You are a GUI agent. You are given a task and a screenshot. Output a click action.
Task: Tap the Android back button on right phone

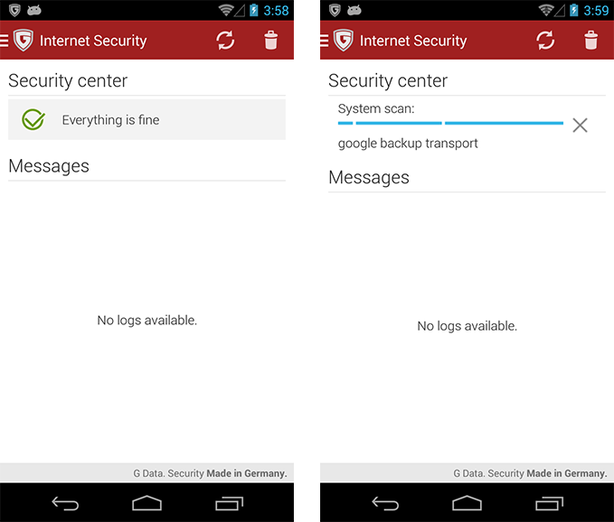[x=385, y=503]
